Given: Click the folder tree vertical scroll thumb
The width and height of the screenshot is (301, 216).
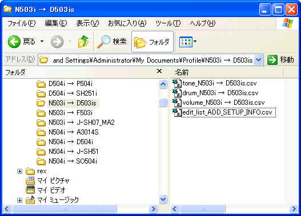Looking at the screenshot, I should pos(163,103).
